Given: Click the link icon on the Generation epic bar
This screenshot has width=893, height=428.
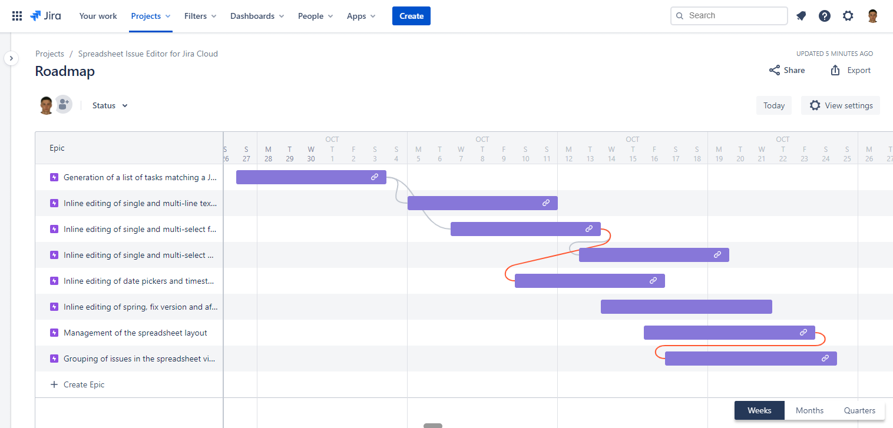Looking at the screenshot, I should (375, 177).
